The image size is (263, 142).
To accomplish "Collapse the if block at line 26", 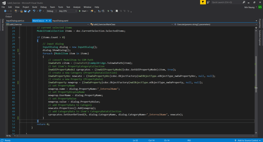I will point(20,37).
